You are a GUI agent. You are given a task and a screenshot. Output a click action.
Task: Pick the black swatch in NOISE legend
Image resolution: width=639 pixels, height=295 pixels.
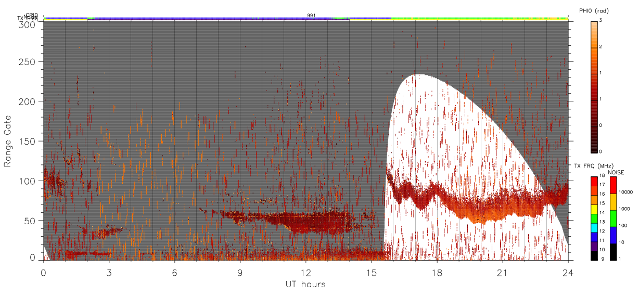[614, 252]
